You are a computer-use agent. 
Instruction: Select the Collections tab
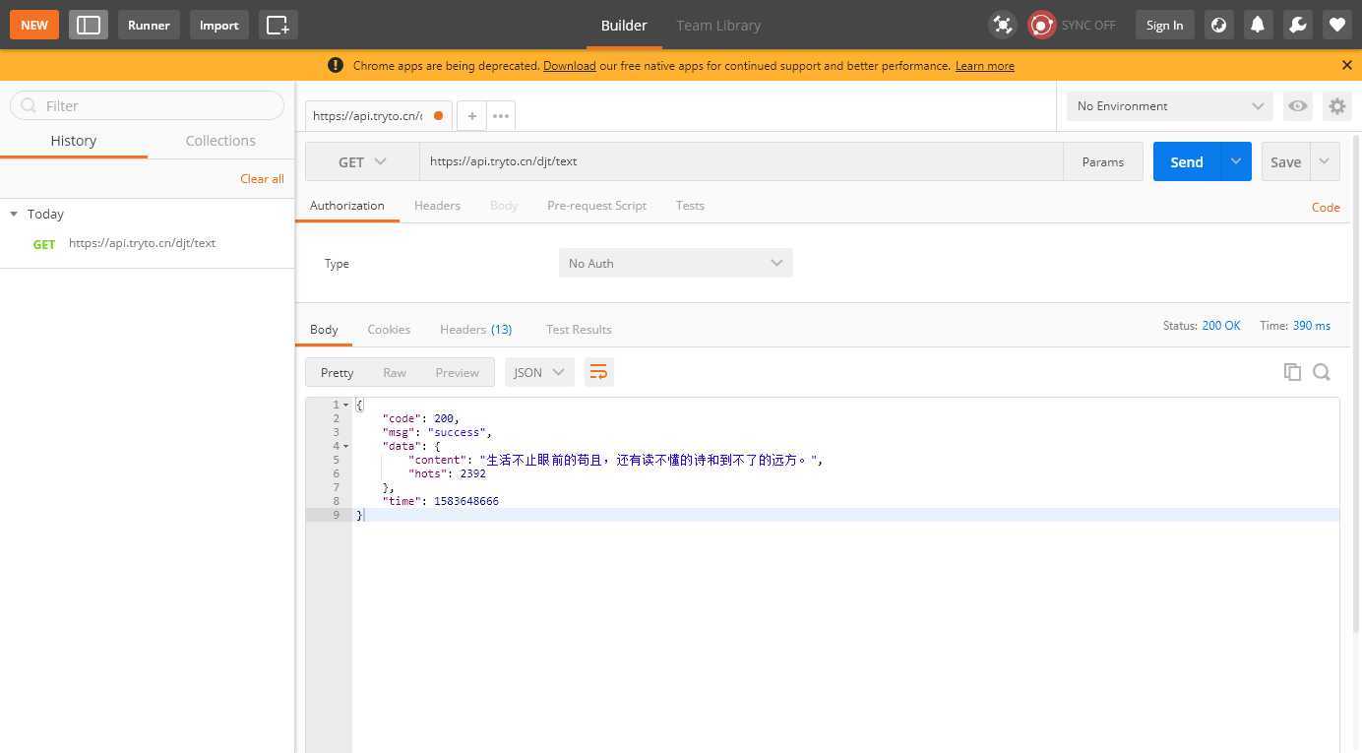tap(220, 140)
